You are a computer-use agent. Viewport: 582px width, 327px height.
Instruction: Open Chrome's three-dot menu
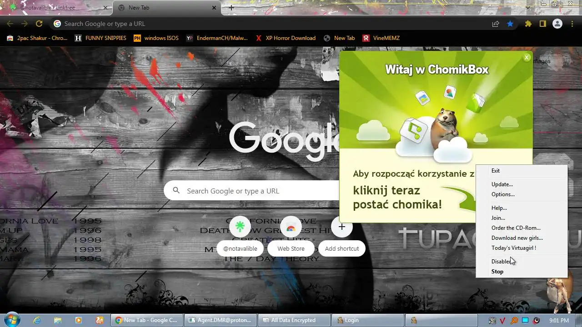coord(572,24)
